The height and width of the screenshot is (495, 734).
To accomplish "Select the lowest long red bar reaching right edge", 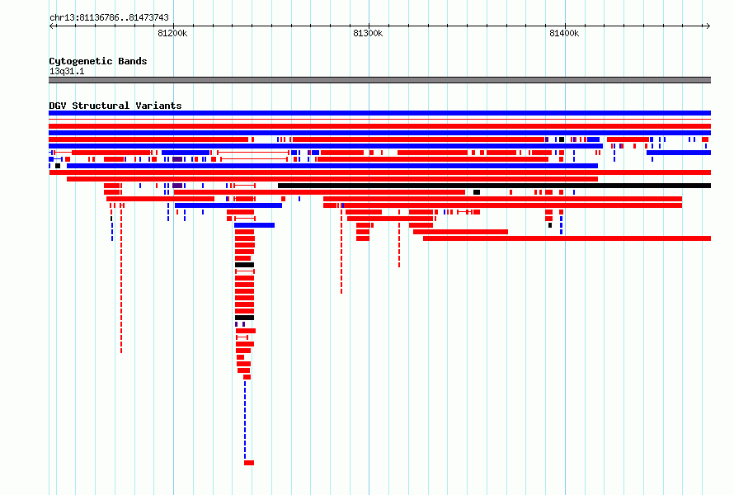I will pos(567,238).
